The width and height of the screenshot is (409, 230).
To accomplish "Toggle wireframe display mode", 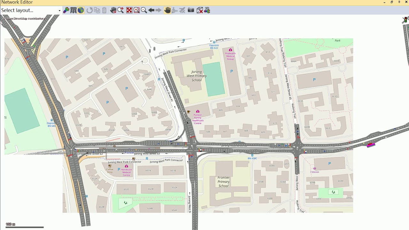I will [73, 10].
